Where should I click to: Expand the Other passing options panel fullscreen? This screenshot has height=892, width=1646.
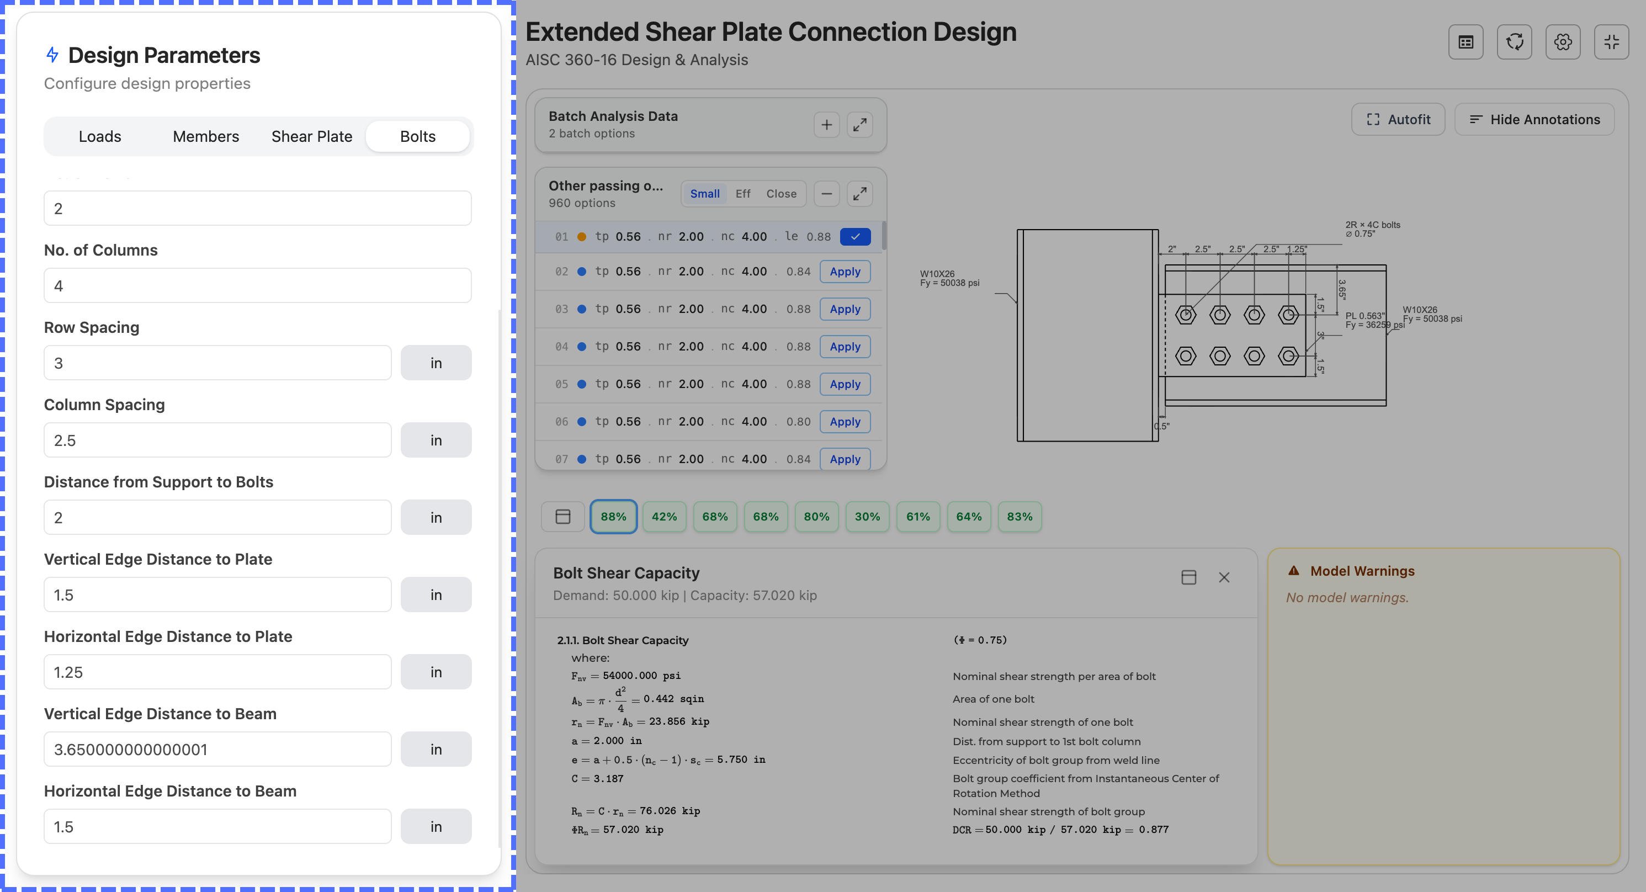(860, 194)
